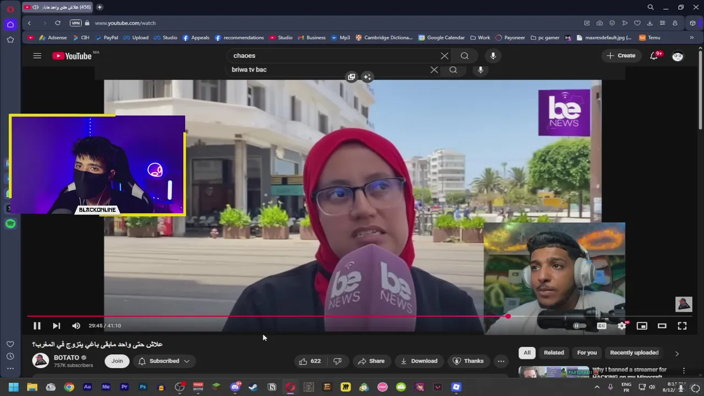This screenshot has height=396, width=704.
Task: Run the YouTube search magnifier
Action: pos(465,56)
